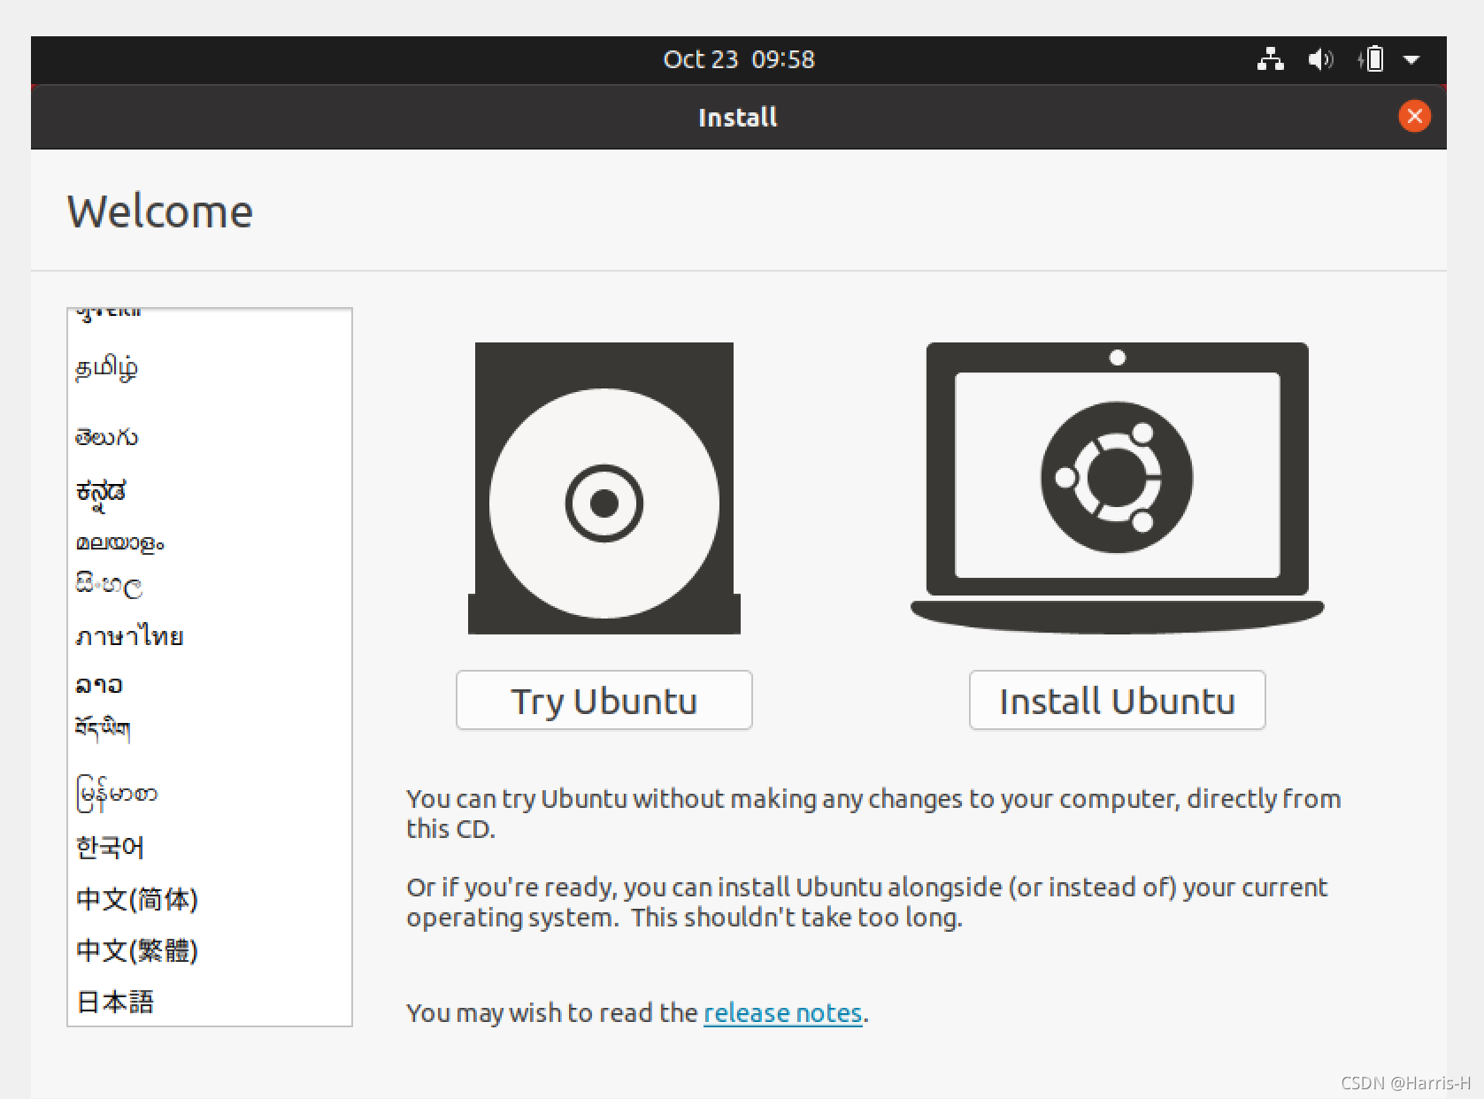The height and width of the screenshot is (1099, 1484).
Task: Close the Install window
Action: click(x=1414, y=116)
